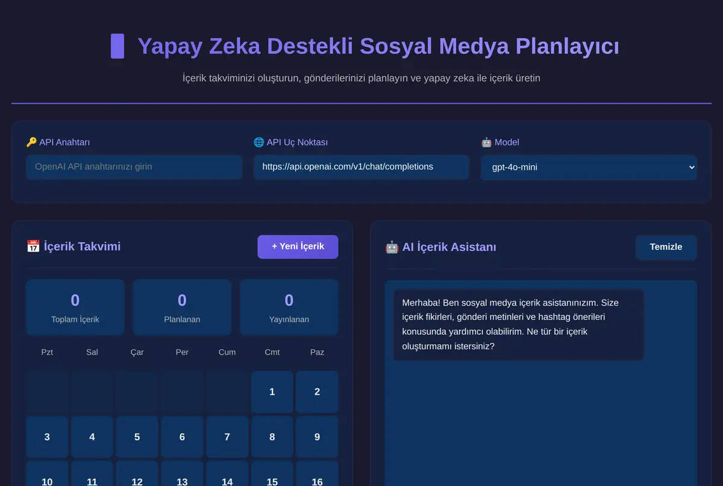Click the Per weekday header
This screenshot has width=723, height=486.
click(x=182, y=352)
